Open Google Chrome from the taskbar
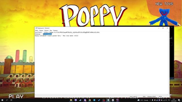The width and height of the screenshot is (182, 102). (x=90, y=100)
